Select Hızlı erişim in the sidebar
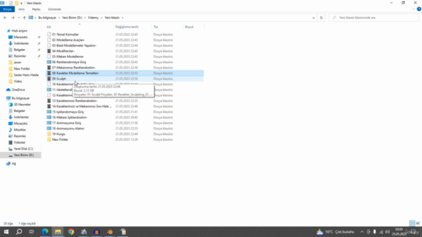The height and width of the screenshot is (237, 422). point(19,31)
